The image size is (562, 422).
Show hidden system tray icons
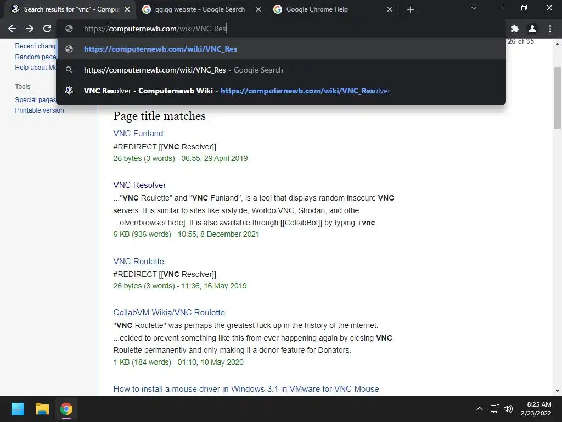click(479, 409)
